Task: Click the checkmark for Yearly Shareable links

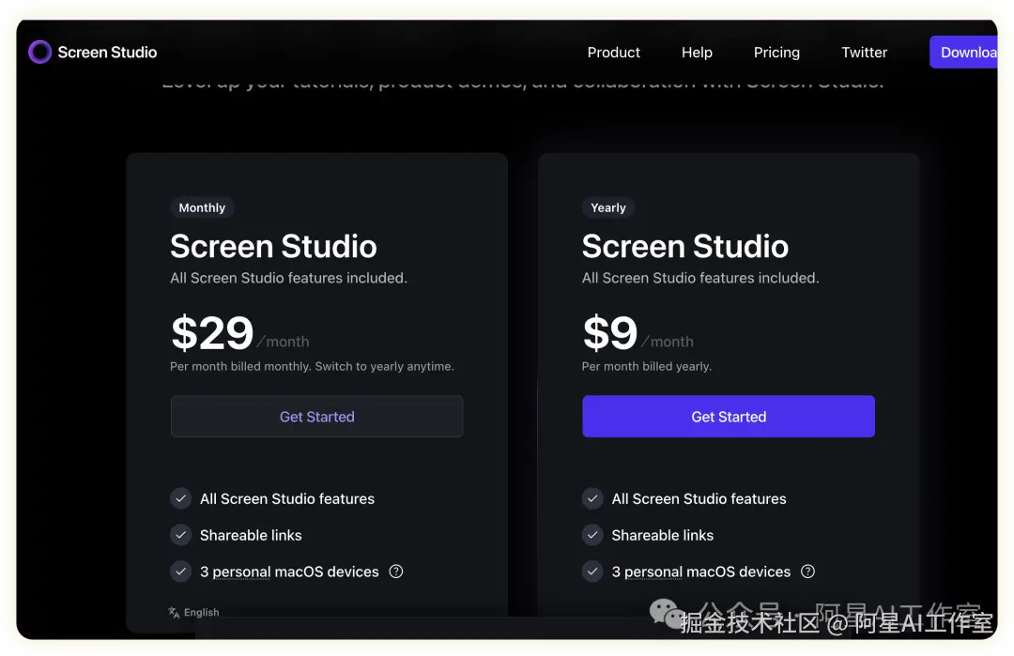Action: tap(592, 535)
